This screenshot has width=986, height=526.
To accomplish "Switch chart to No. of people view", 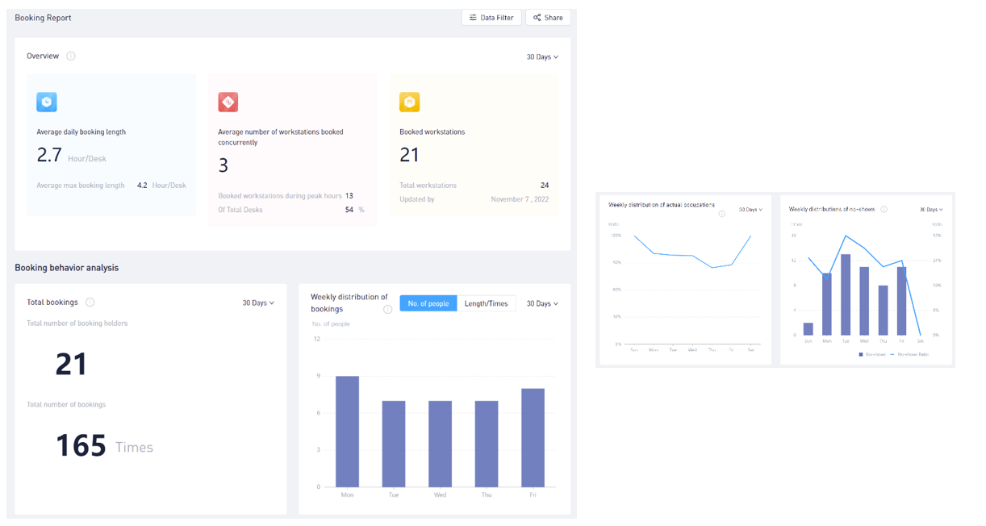I will click(x=428, y=303).
